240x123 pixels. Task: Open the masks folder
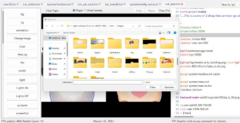click(149, 44)
